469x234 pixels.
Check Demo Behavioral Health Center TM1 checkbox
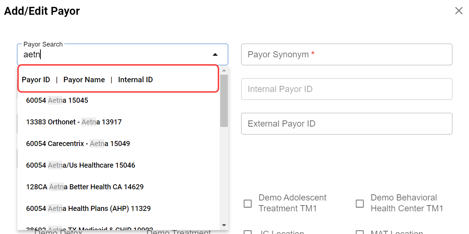click(360, 203)
